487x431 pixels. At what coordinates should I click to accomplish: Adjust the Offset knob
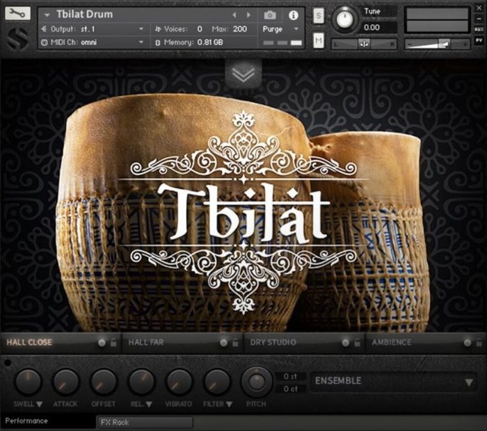coord(104,382)
